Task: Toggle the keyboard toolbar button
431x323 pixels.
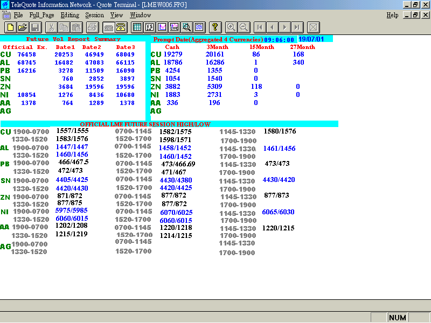Action: click(x=109, y=27)
